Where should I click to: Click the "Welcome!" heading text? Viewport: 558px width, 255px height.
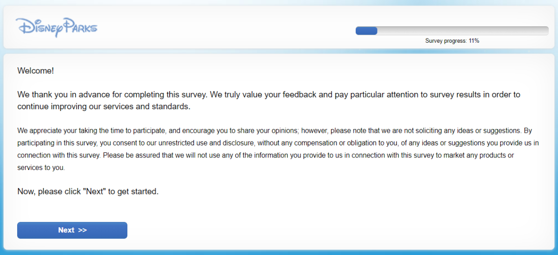[x=35, y=71]
